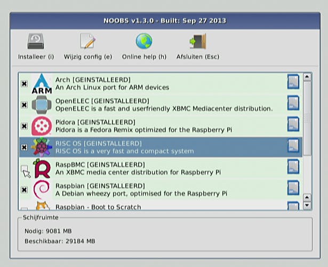Open Wijzig config notepad icon
The width and height of the screenshot is (328, 267).
(88, 41)
